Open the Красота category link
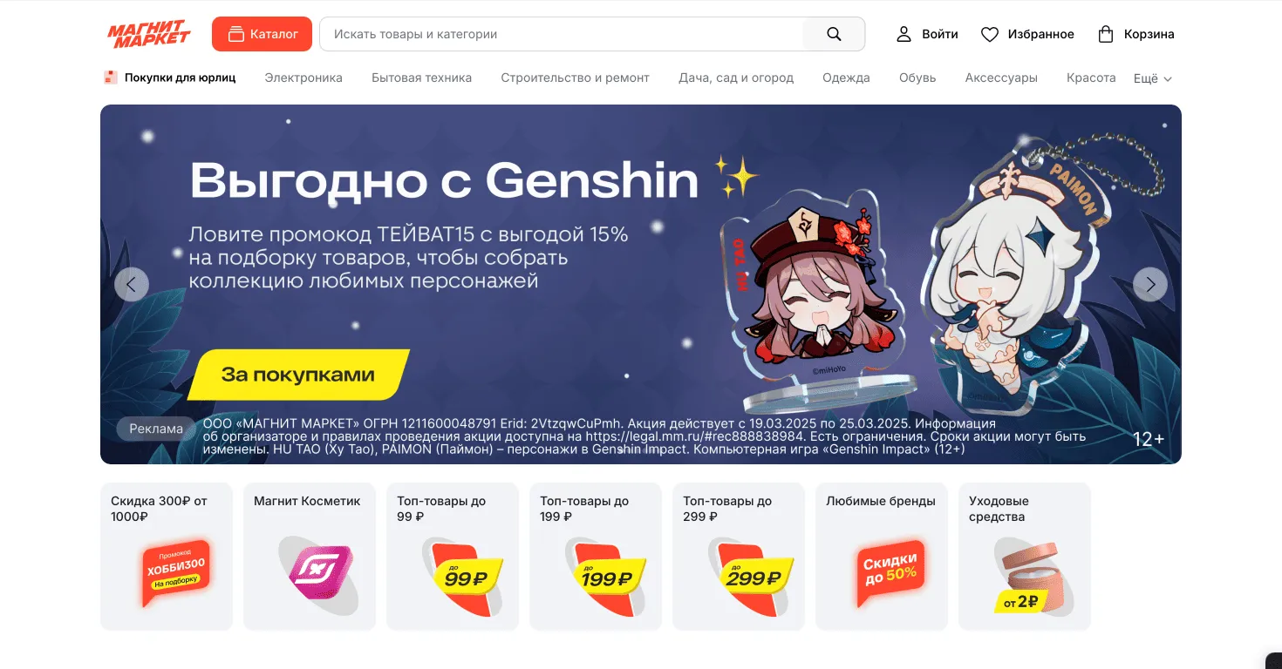This screenshot has height=669, width=1282. [x=1091, y=78]
